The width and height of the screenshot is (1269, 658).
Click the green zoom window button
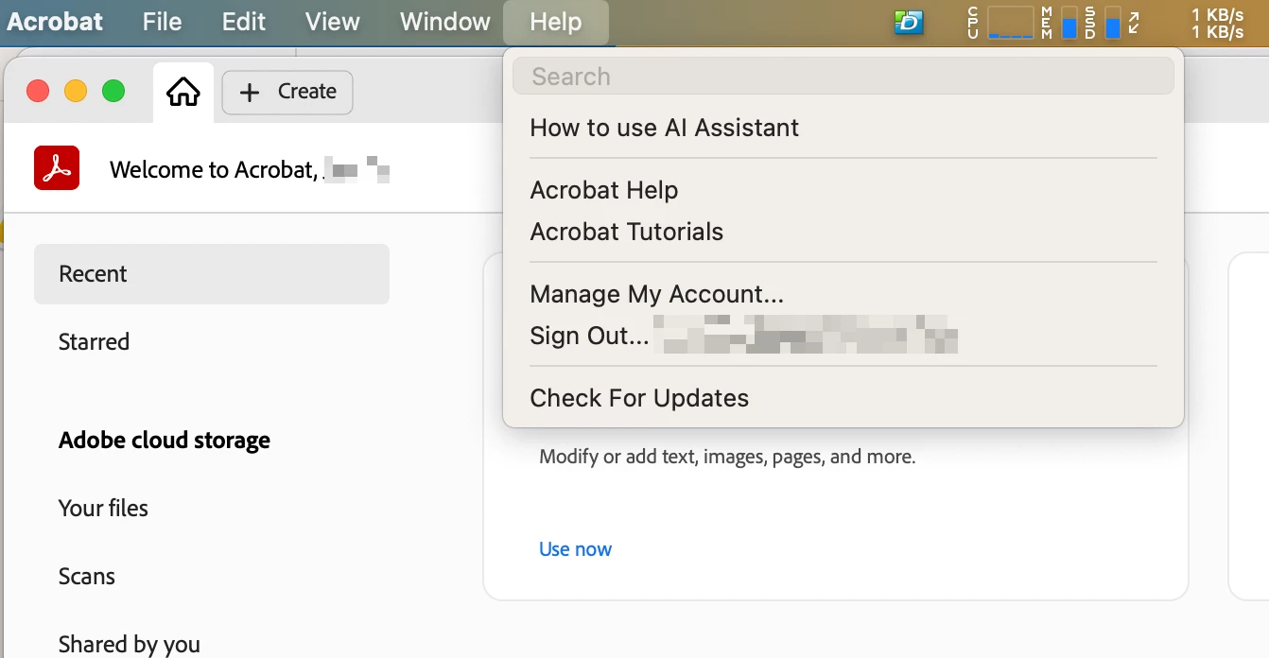tap(113, 91)
